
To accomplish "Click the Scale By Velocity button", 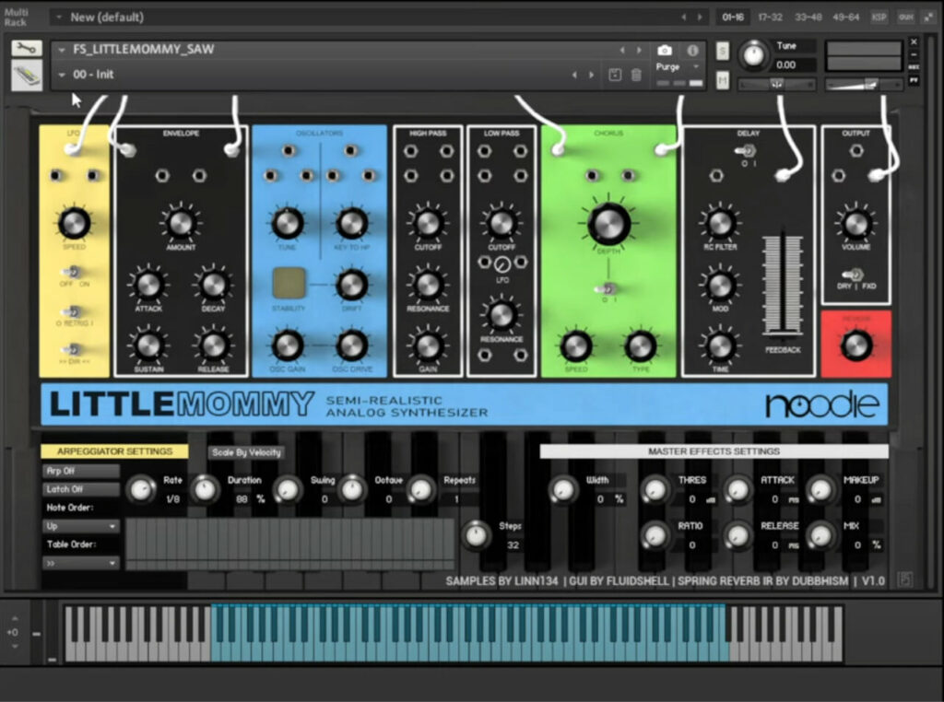I will click(245, 452).
